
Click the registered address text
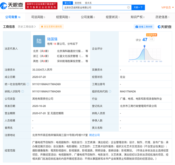click(60, 135)
